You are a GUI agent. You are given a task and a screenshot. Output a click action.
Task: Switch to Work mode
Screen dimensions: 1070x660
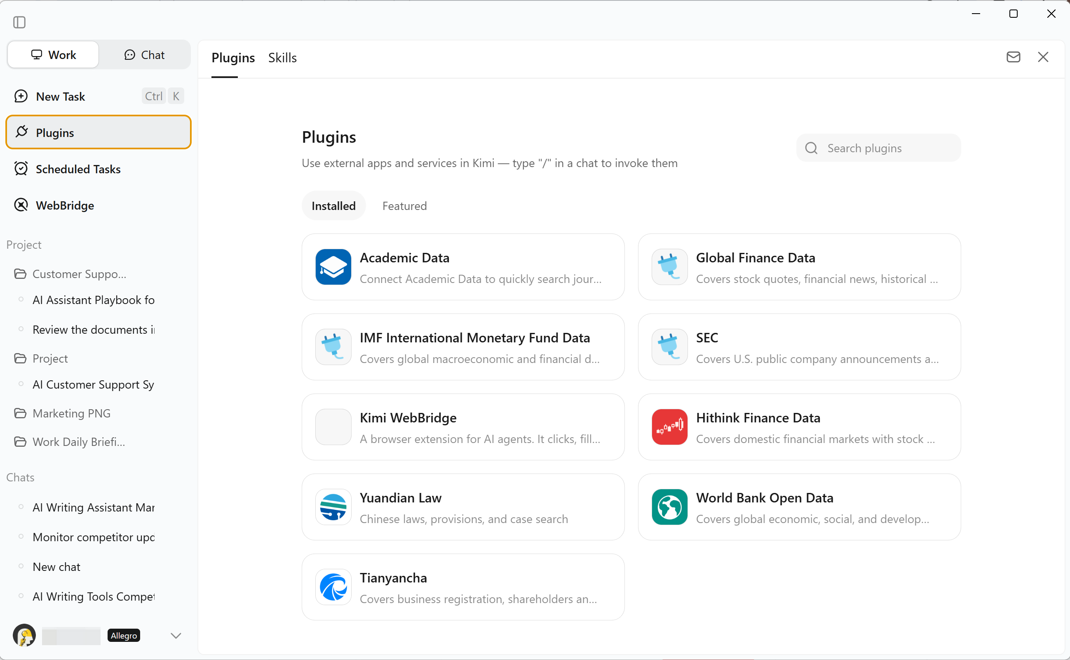(53, 54)
